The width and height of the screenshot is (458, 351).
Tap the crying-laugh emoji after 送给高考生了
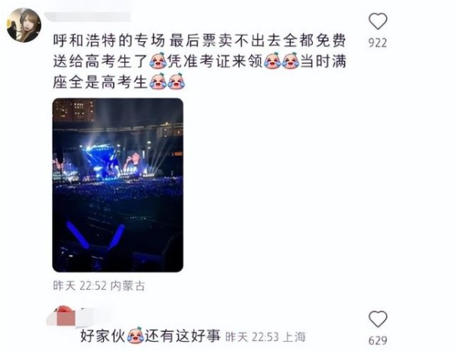[x=158, y=61]
